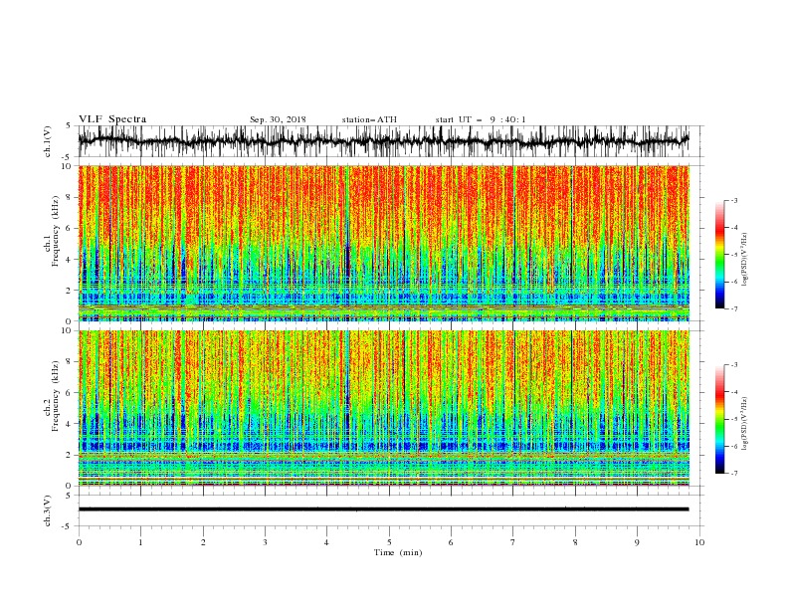
Task: Click the "-7" tick on ch.2 color bar
Action: (x=734, y=473)
